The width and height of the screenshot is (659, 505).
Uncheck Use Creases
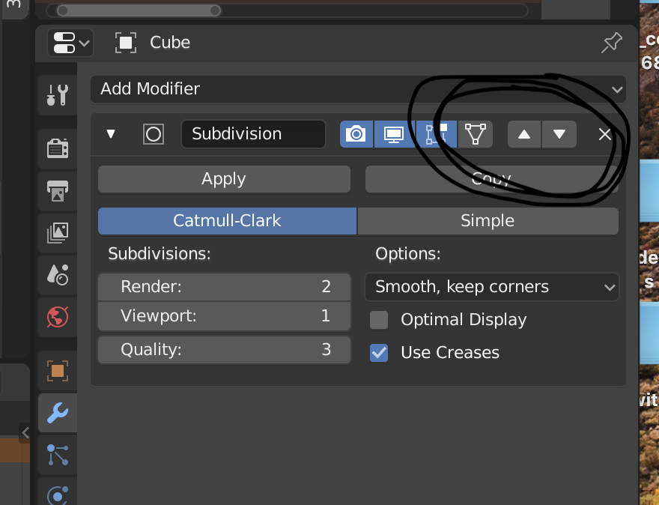point(379,352)
